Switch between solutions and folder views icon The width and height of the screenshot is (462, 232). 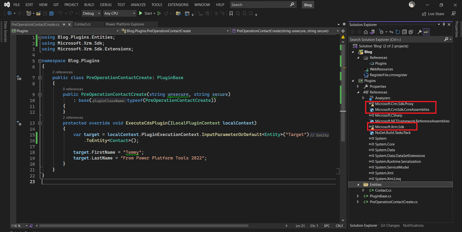[x=372, y=32]
